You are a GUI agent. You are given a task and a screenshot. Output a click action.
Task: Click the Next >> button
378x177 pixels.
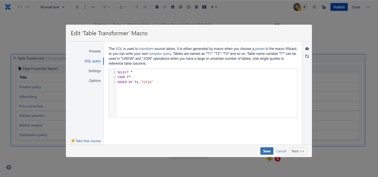(x=298, y=151)
